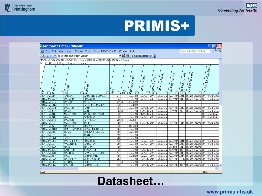Click the www.primis.nhs.uk link
This screenshot has height=196, width=262.
click(x=230, y=192)
